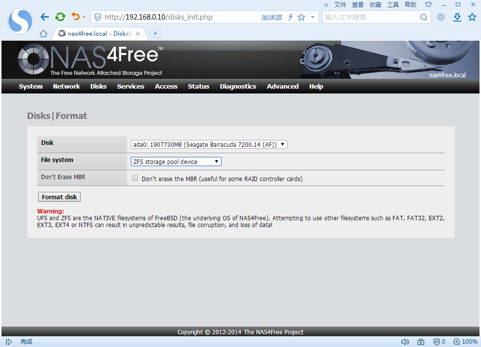Click the red Warning: label
Screen dimensions: 481x347
coord(51,211)
